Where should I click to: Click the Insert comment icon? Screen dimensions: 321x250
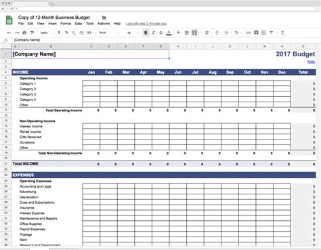(256, 33)
